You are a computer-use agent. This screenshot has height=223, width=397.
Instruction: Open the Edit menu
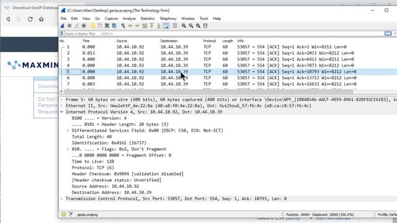click(74, 19)
